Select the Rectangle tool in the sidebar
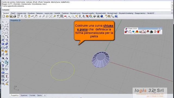 coord(7,33)
